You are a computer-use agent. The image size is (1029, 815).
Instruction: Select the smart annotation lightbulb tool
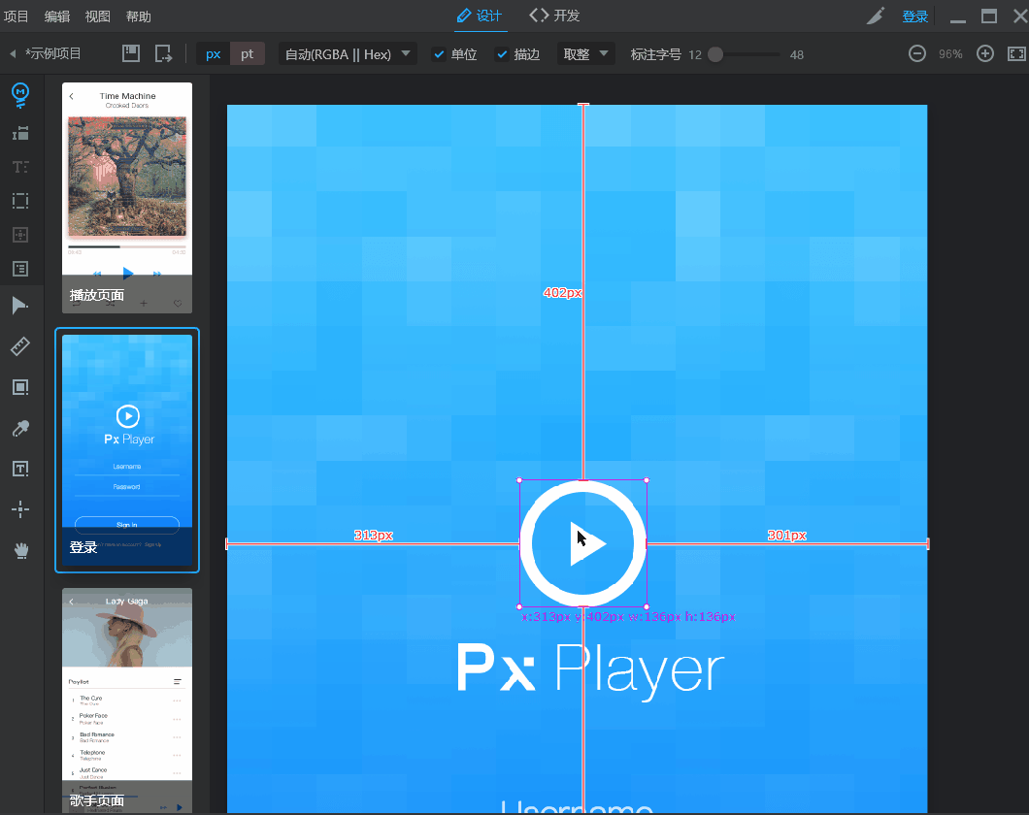pos(20,95)
